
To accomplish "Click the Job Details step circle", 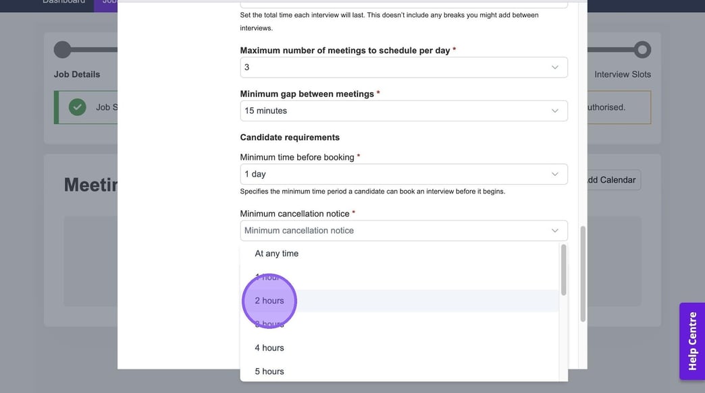I will (62, 50).
